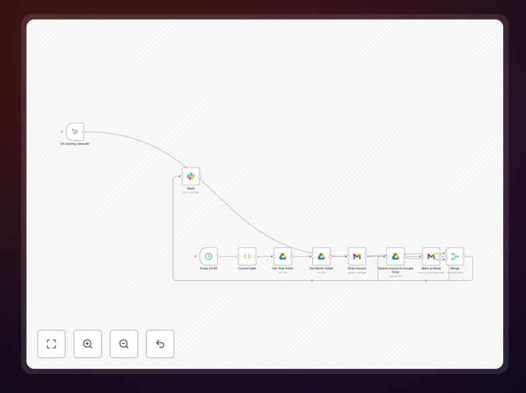Select the 'Get Month folder' Google Drive node
The height and width of the screenshot is (393, 526).
click(321, 257)
